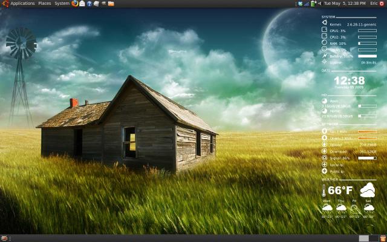Click the SYSTEM section heading
387x242 pixels.
(328, 17)
